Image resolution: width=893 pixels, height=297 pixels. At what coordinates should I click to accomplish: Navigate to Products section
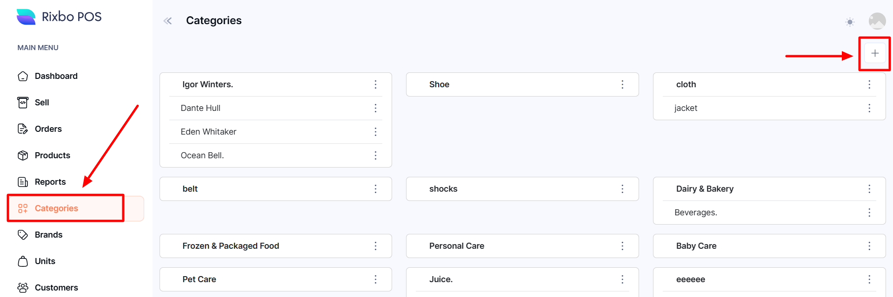[52, 155]
